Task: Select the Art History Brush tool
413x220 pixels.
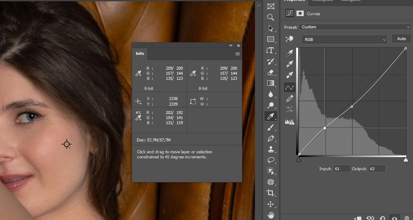Action: click(271, 61)
